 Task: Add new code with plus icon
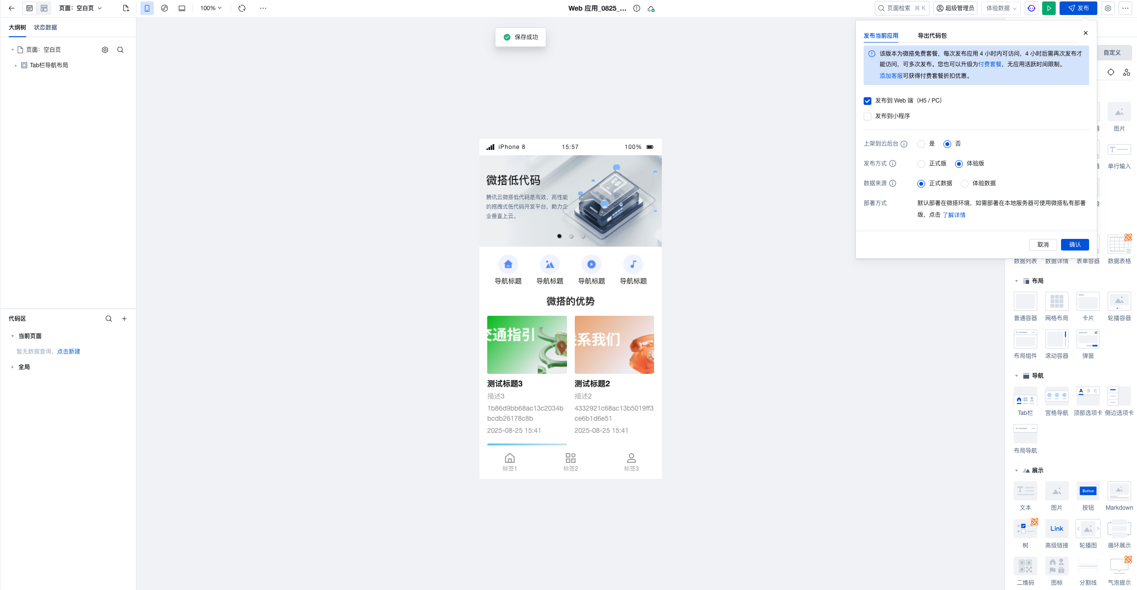coord(124,319)
